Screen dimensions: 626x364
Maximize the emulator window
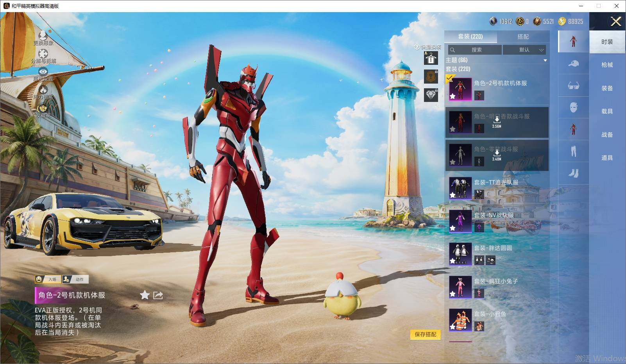598,6
